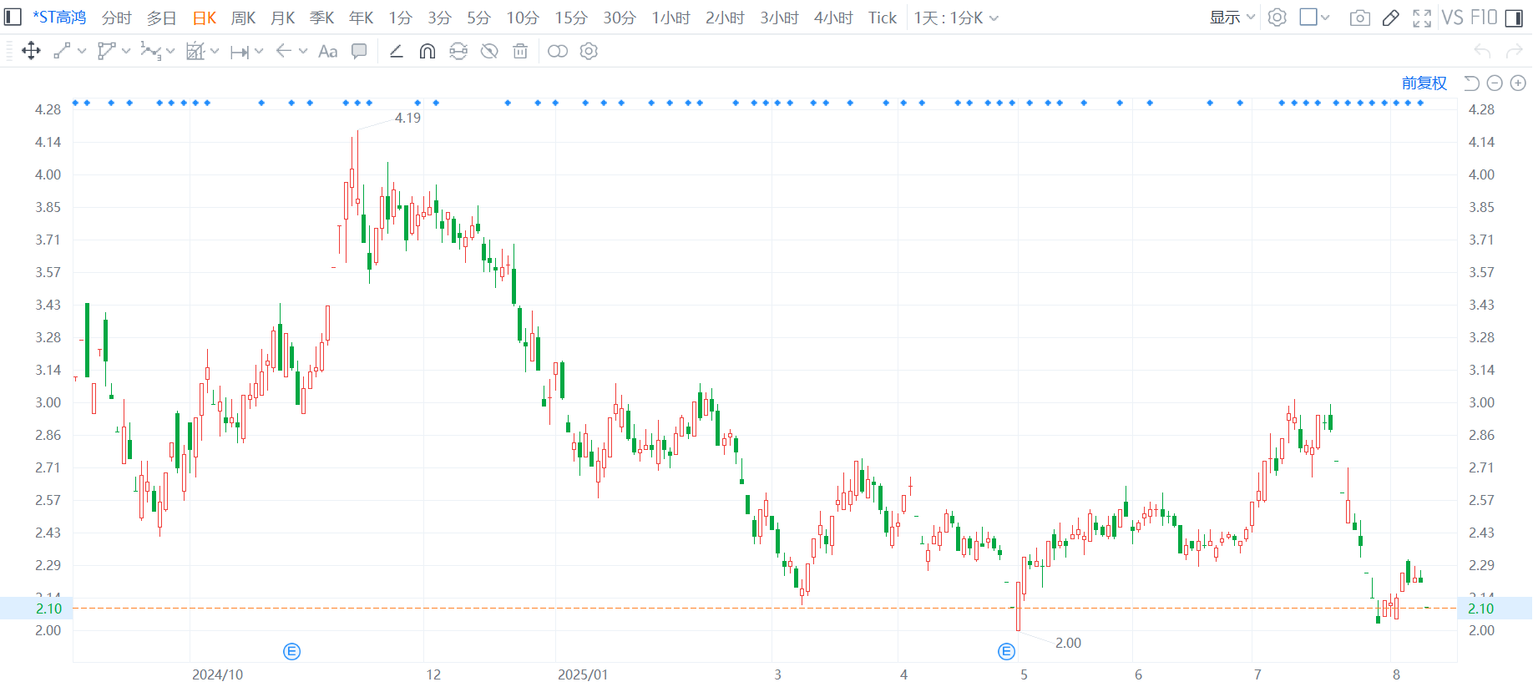1533x692 pixels.
Task: Switch to 分时 intraday tab
Action: pyautogui.click(x=117, y=18)
